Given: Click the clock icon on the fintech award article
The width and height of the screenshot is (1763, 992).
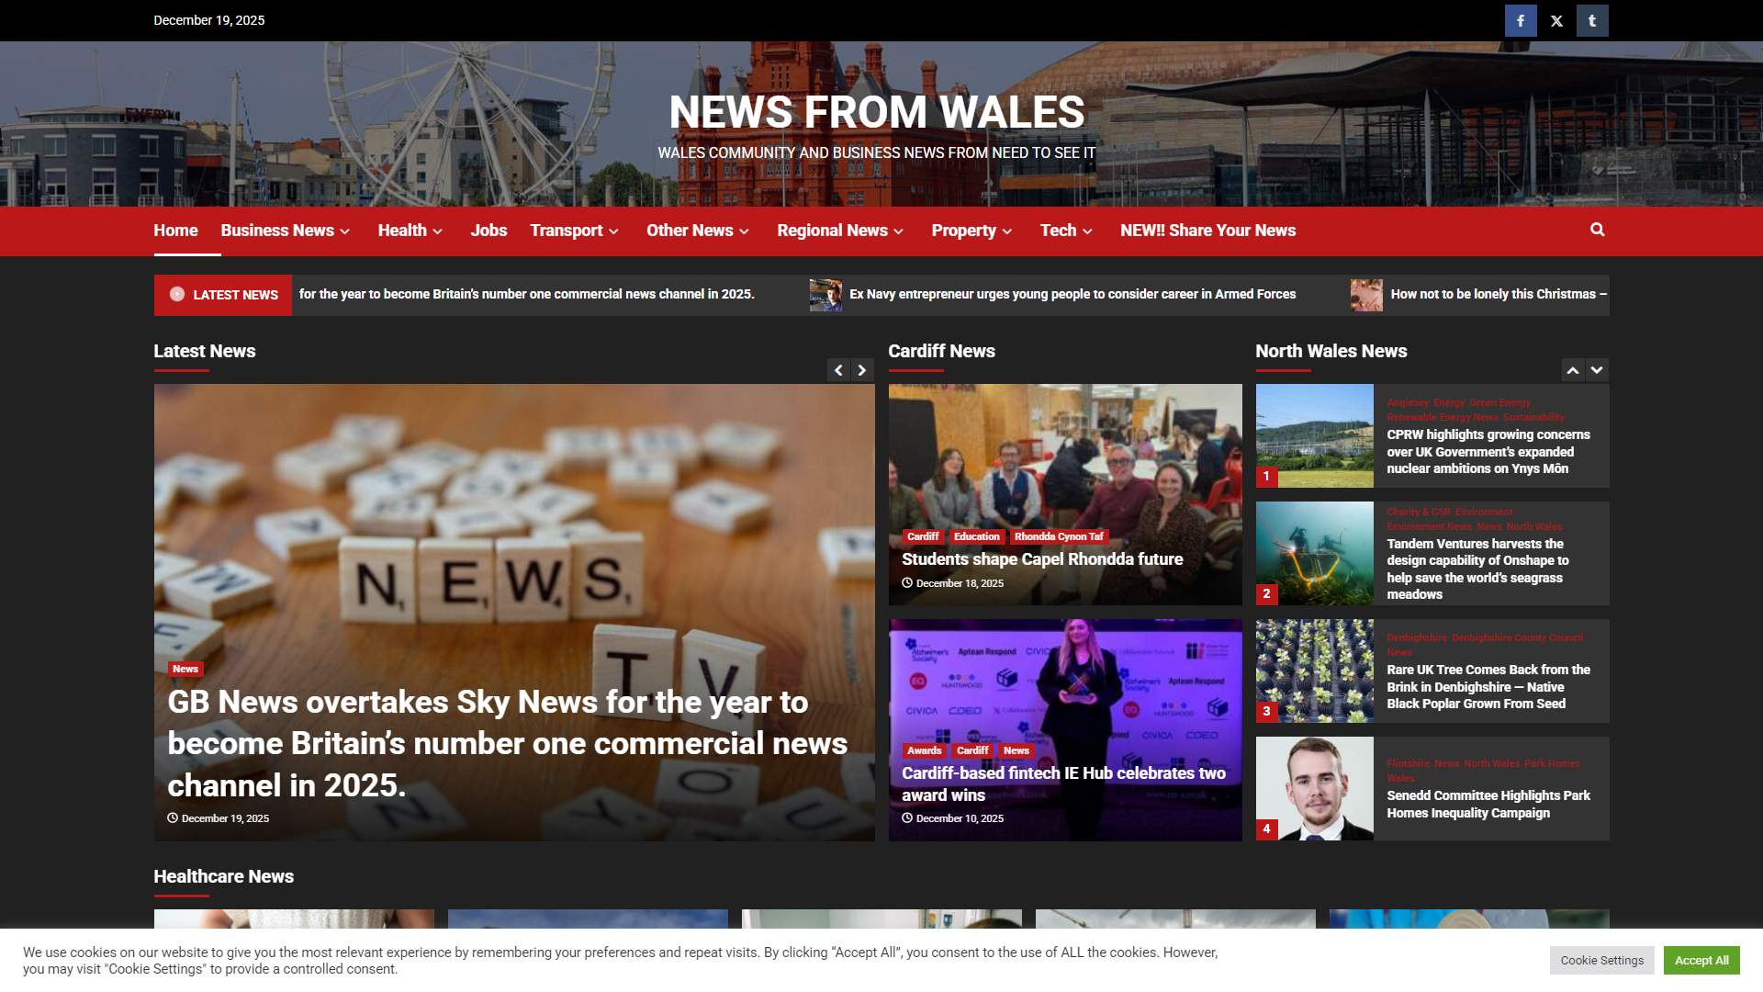Looking at the screenshot, I should 907,818.
